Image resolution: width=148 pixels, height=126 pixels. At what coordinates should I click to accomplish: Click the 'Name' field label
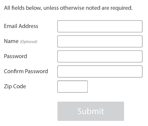point(11,41)
